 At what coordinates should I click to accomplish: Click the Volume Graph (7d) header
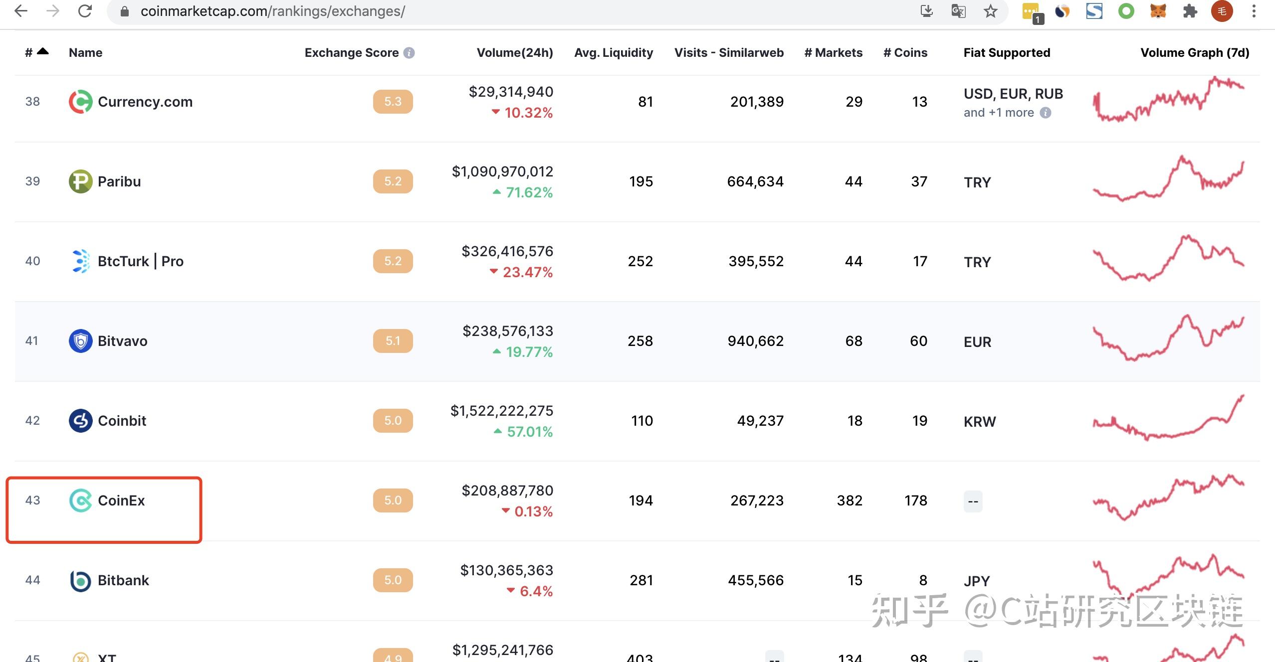[1195, 52]
